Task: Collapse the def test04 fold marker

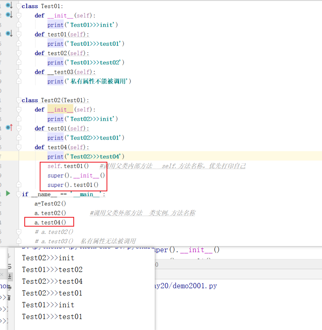Action: tap(19, 147)
